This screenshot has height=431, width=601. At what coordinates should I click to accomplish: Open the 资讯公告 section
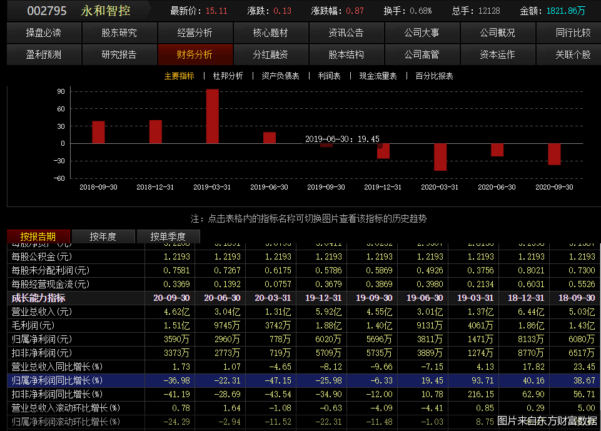(x=346, y=33)
